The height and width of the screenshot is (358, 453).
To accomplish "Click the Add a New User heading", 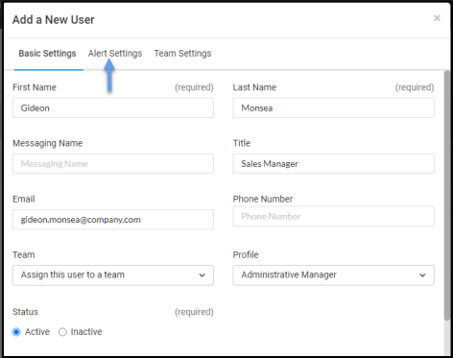I will point(54,20).
